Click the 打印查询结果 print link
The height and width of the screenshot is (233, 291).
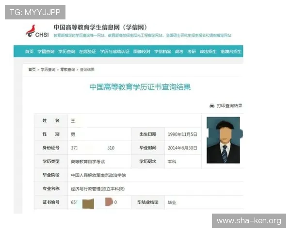(229, 106)
